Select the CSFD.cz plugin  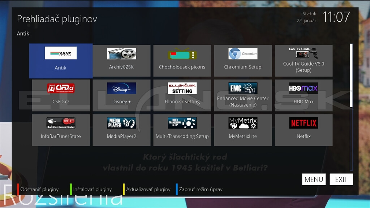61,95
